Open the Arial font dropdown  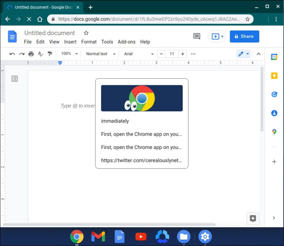[x=139, y=54]
